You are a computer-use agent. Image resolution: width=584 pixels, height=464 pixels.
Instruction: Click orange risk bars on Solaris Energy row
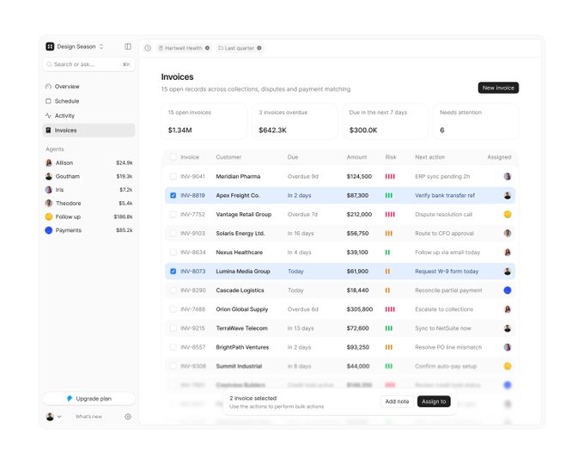coord(389,234)
